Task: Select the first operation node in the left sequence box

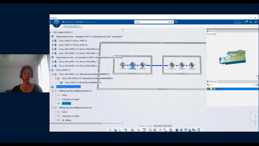Action: [123, 65]
